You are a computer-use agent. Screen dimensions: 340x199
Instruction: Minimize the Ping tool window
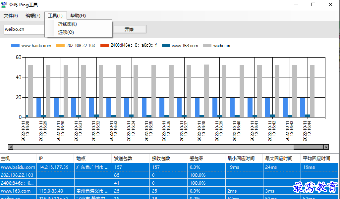(x=296, y=5)
